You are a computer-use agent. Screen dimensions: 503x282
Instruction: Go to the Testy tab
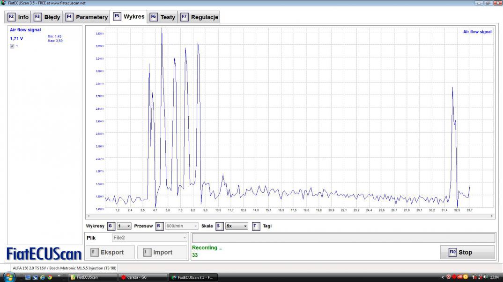point(163,17)
